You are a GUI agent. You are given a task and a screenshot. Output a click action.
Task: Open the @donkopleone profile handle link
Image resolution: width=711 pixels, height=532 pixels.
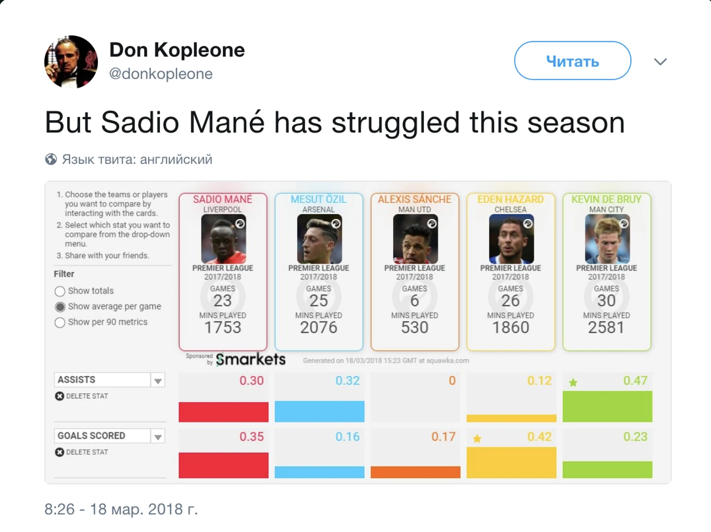(161, 74)
